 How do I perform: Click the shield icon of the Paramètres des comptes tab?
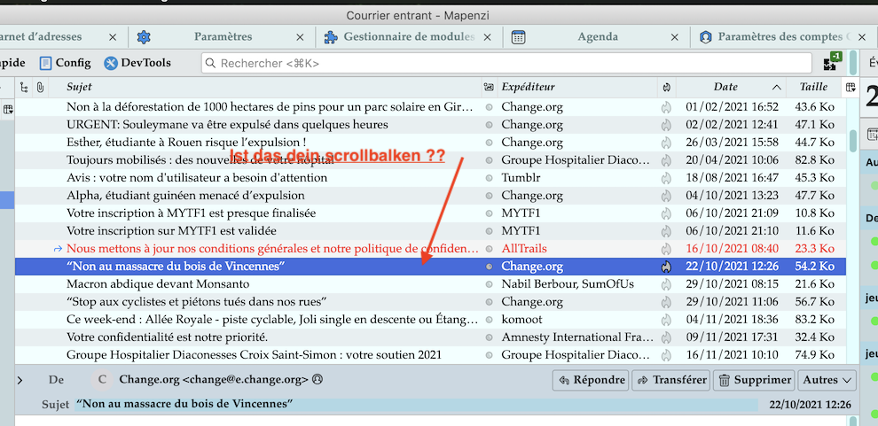click(706, 37)
